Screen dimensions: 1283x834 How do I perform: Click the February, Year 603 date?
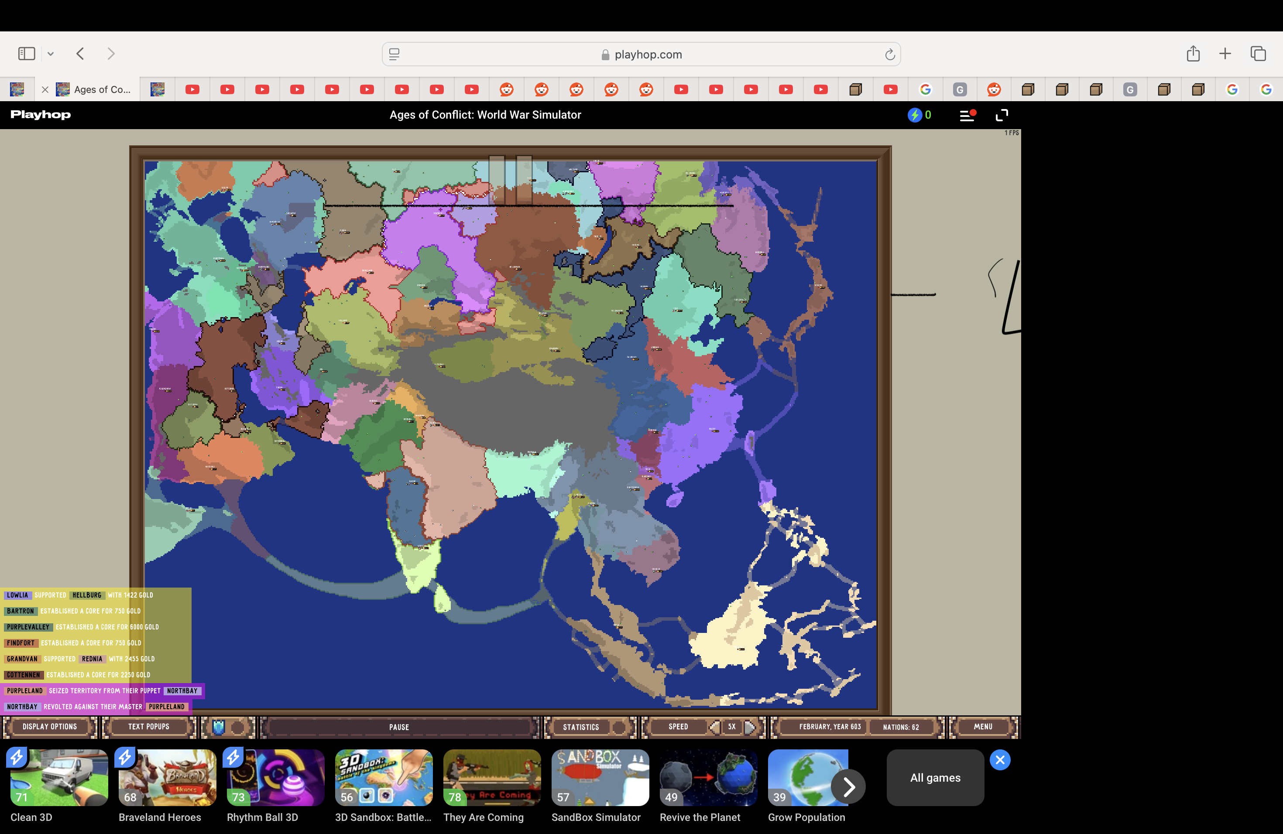[830, 726]
